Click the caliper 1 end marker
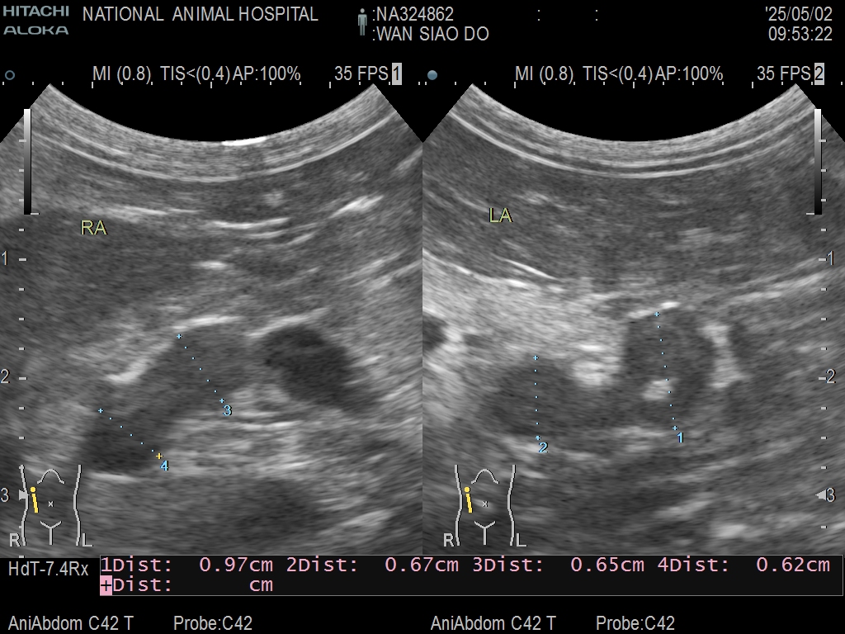The height and width of the screenshot is (634, 845). click(x=674, y=428)
